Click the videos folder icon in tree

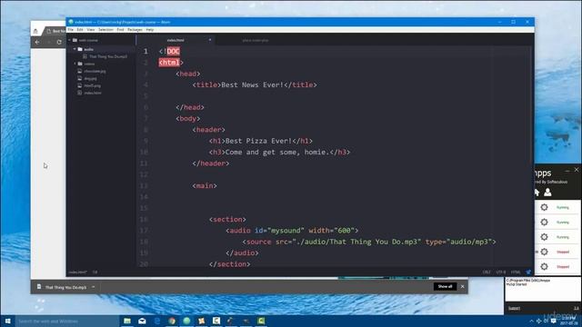click(80, 64)
